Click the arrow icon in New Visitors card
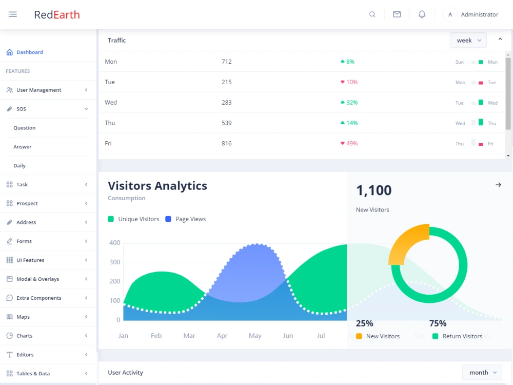The image size is (513, 385). 498,185
